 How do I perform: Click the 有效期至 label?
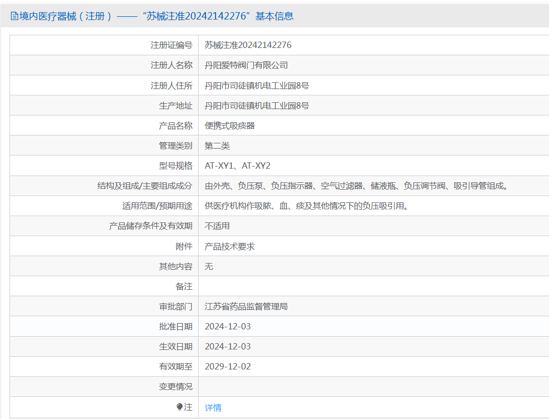coord(176,366)
